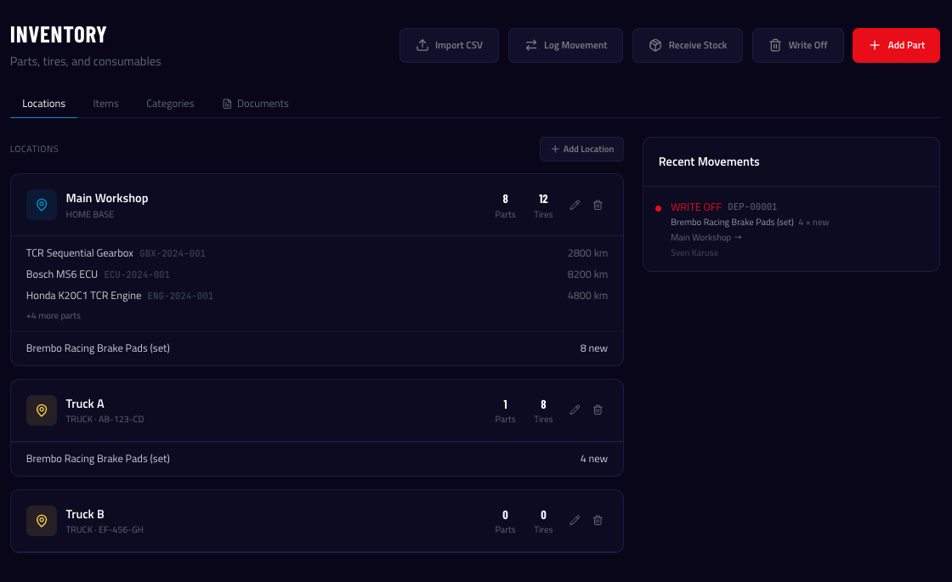Click the pencil edit icon for Truck B

click(x=575, y=520)
